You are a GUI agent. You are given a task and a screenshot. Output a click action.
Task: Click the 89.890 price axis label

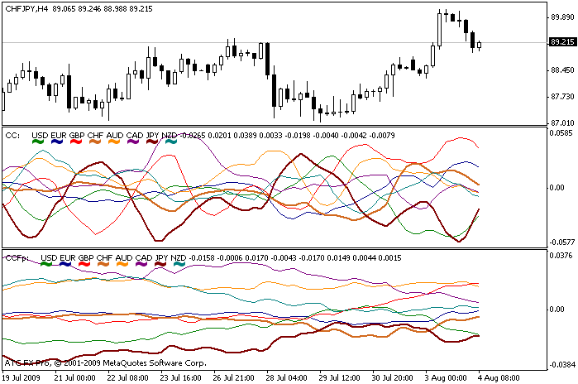pyautogui.click(x=562, y=17)
